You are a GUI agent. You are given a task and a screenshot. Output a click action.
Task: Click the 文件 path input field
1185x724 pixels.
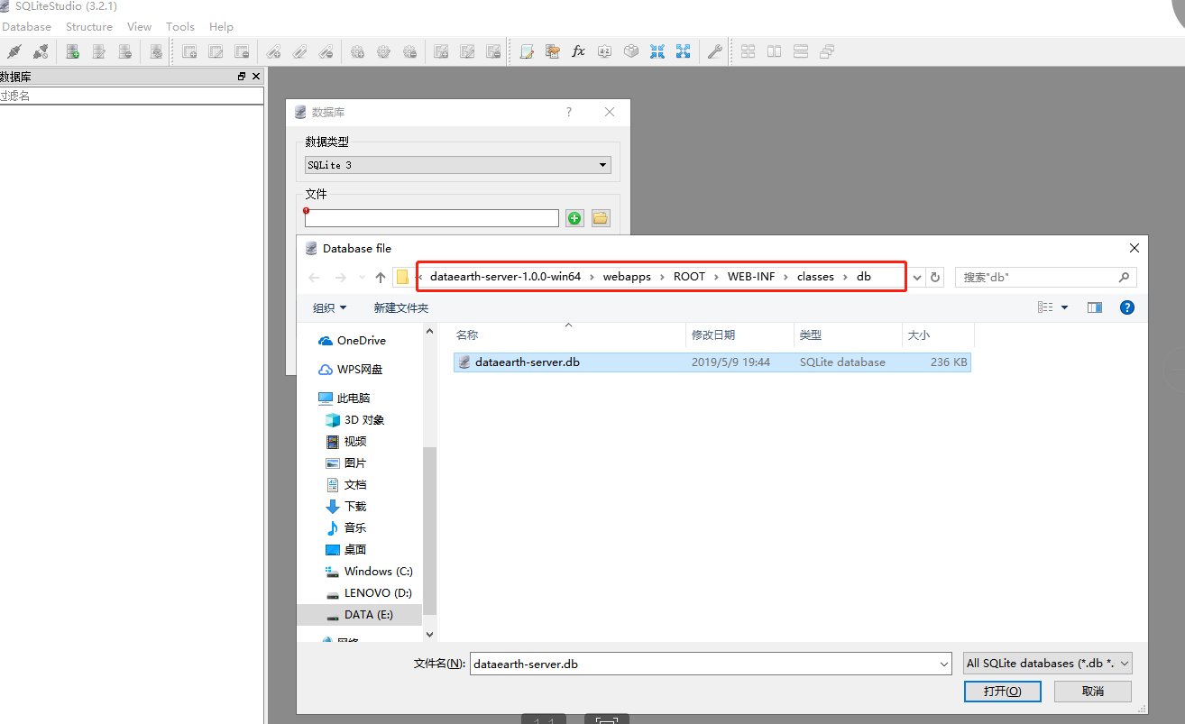(x=431, y=218)
